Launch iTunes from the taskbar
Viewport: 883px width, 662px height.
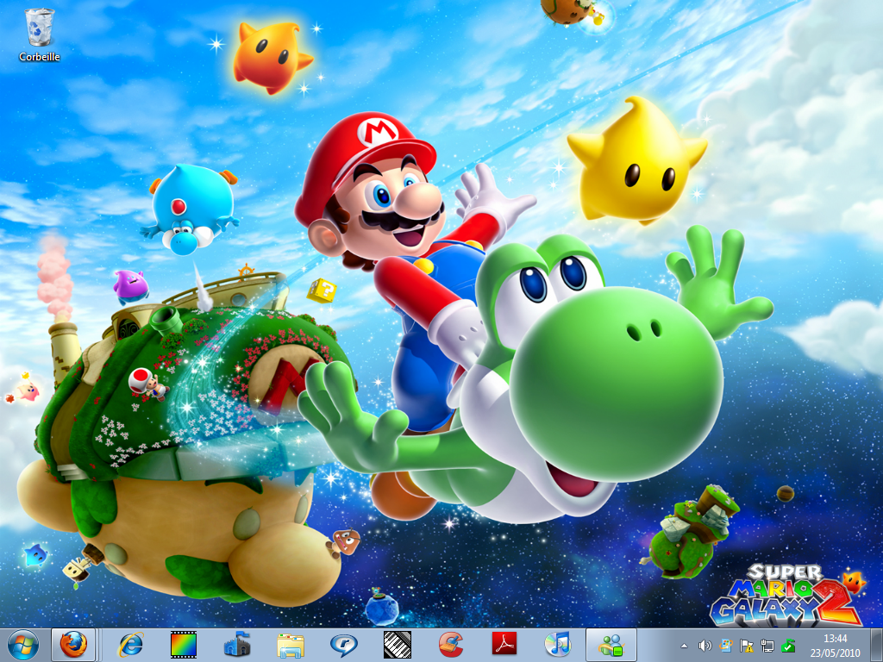[x=558, y=645]
